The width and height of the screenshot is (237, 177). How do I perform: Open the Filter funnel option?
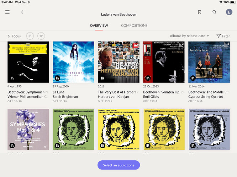click(x=223, y=36)
